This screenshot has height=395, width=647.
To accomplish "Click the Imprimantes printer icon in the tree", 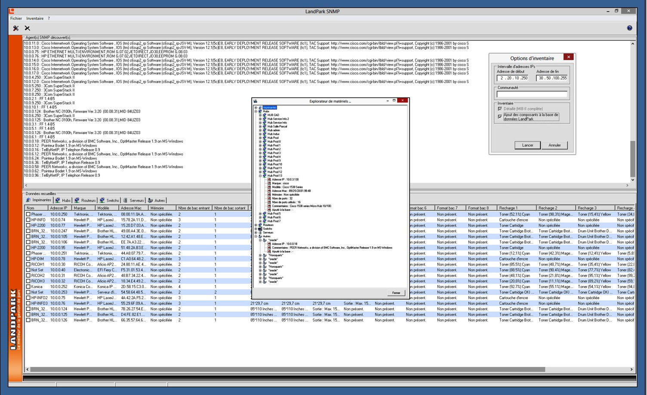I will [260, 107].
